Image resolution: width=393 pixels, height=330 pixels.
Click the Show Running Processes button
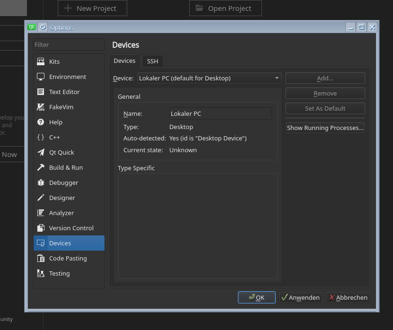[325, 128]
